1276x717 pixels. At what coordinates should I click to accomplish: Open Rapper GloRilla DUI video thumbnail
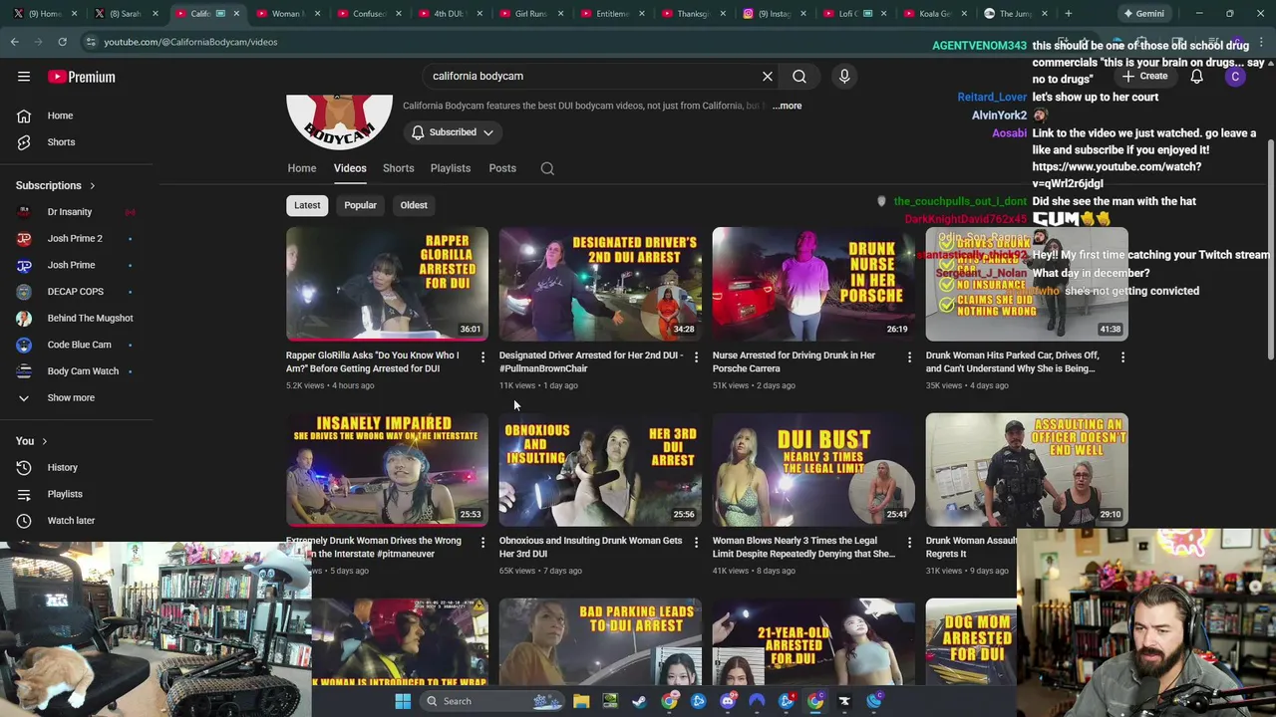pyautogui.click(x=387, y=284)
